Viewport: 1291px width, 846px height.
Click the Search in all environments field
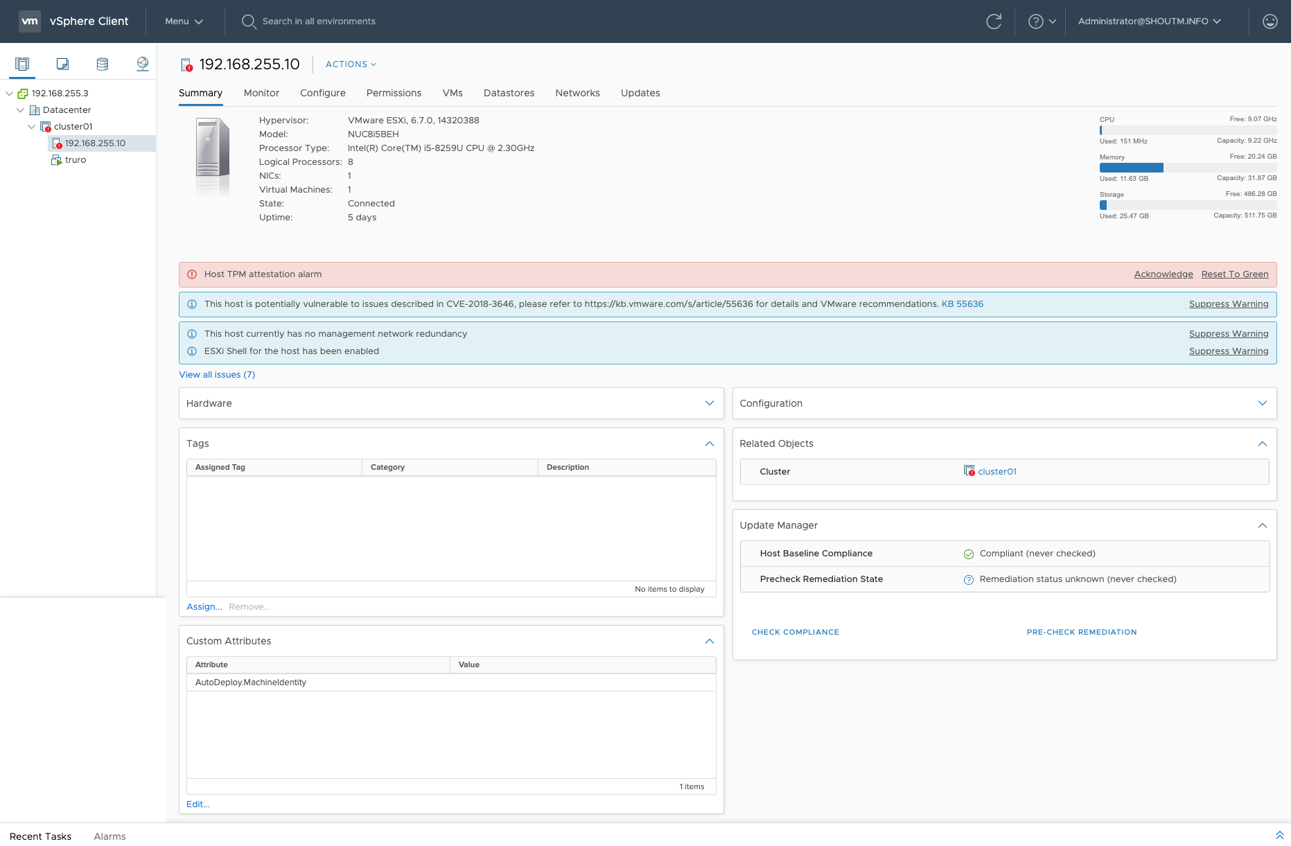click(319, 21)
